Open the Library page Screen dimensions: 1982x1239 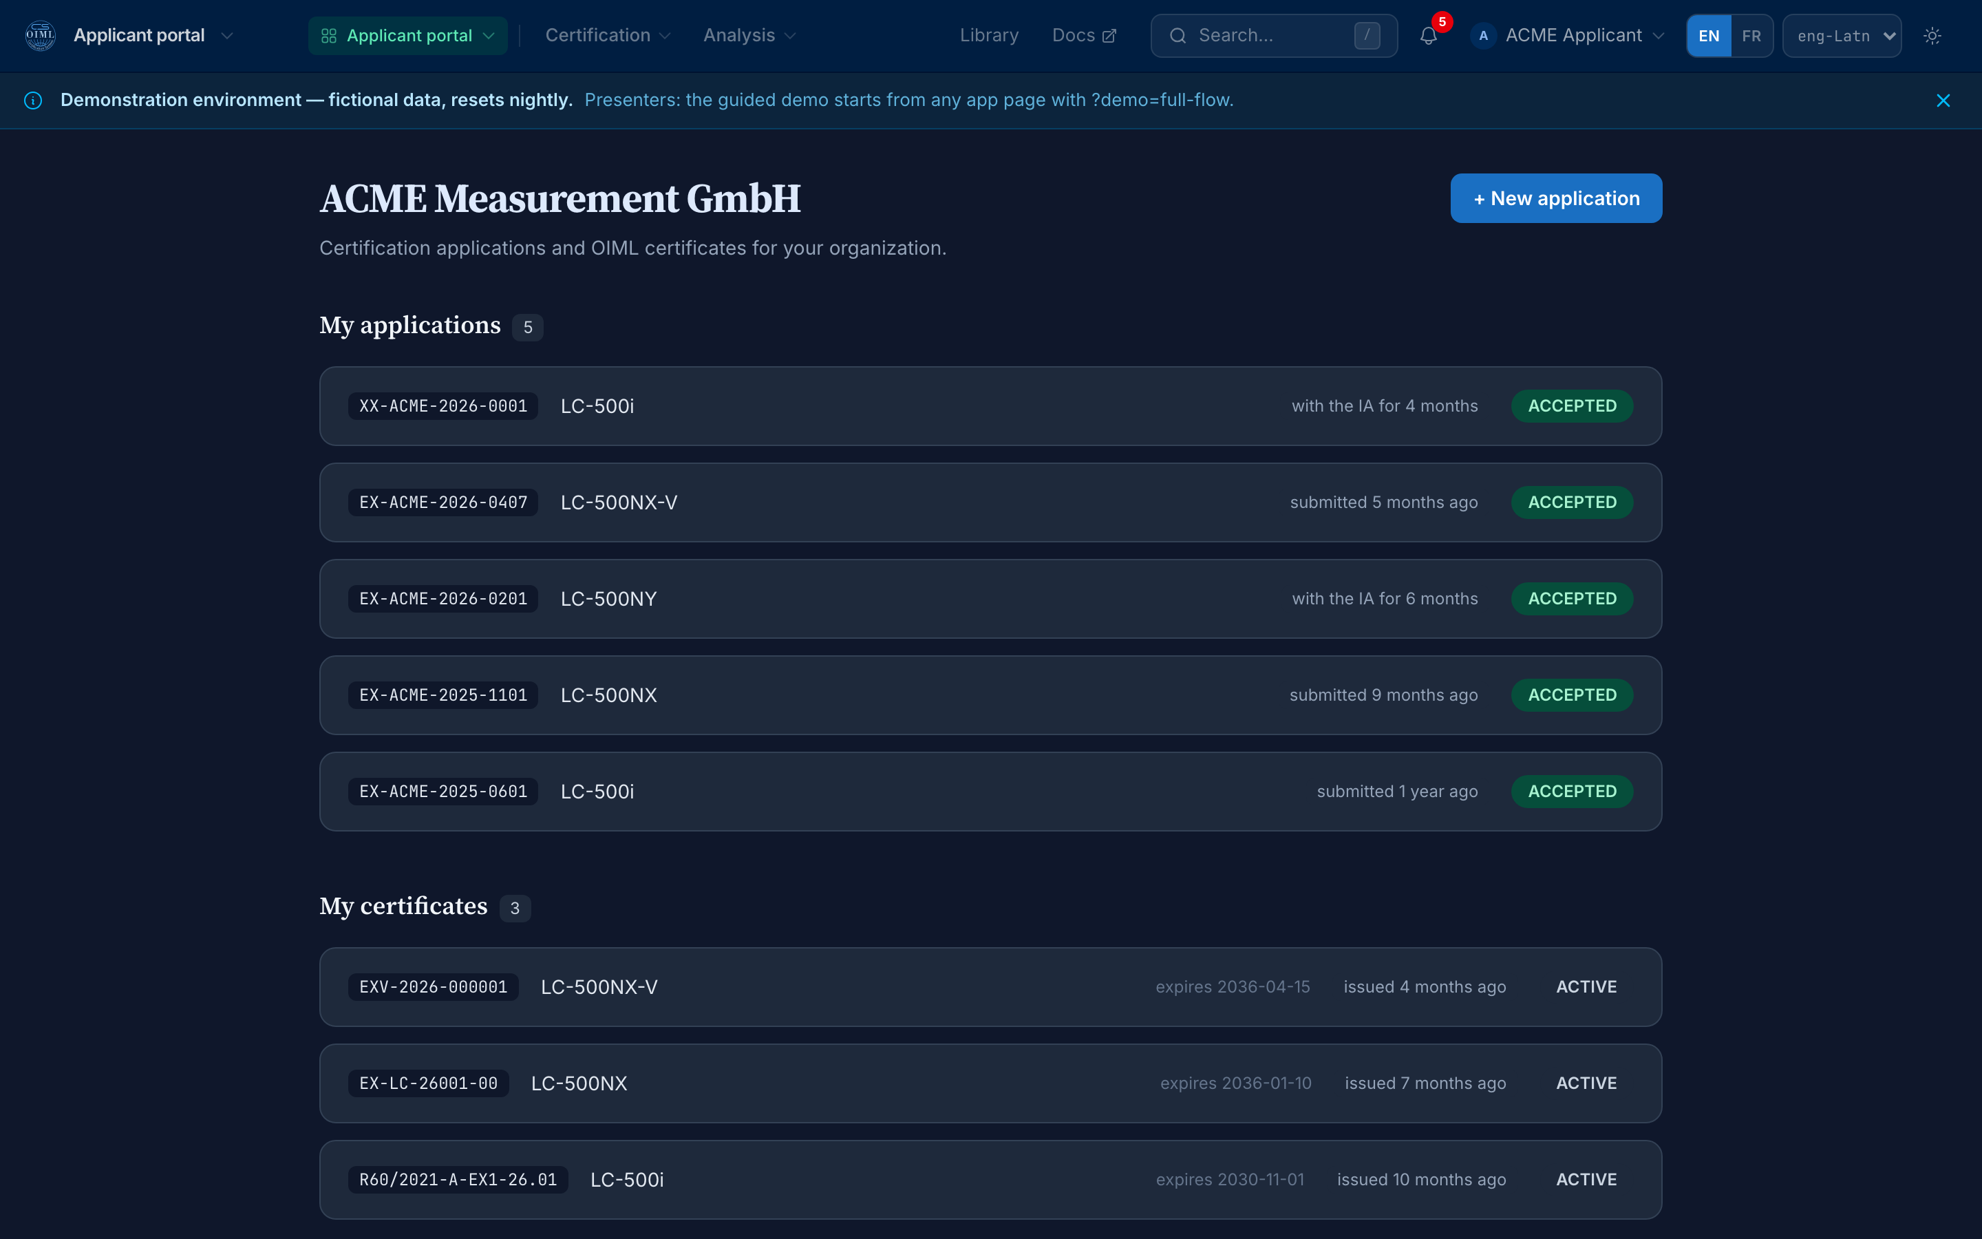988,36
